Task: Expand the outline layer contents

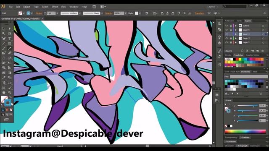Action: coord(236,26)
